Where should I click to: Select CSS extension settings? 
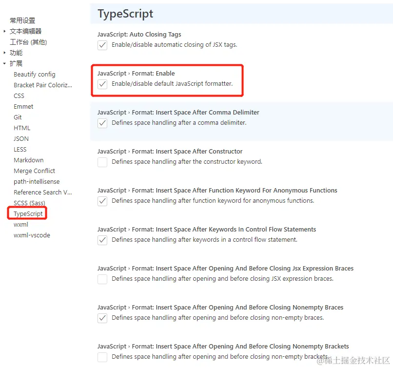[x=19, y=96]
